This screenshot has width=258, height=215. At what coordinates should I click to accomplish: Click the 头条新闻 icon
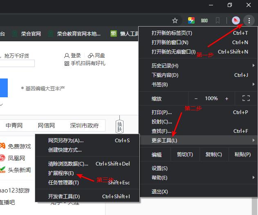(x=2, y=170)
